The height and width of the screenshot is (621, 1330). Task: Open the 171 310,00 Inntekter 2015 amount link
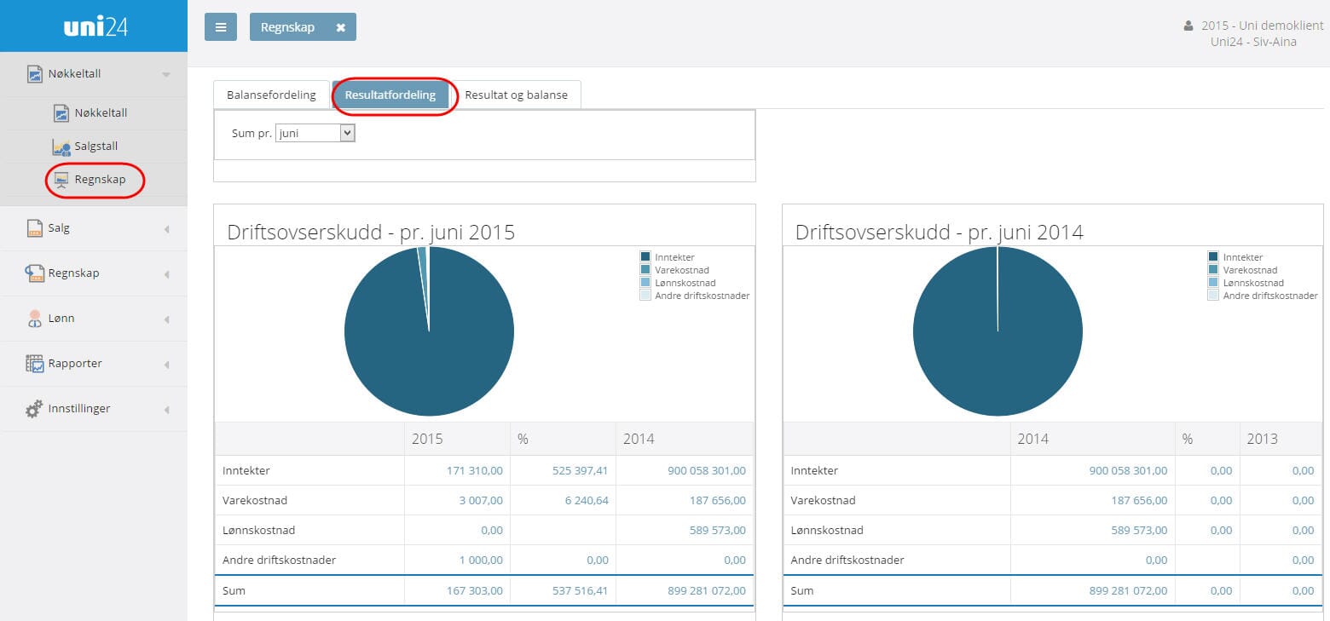474,470
